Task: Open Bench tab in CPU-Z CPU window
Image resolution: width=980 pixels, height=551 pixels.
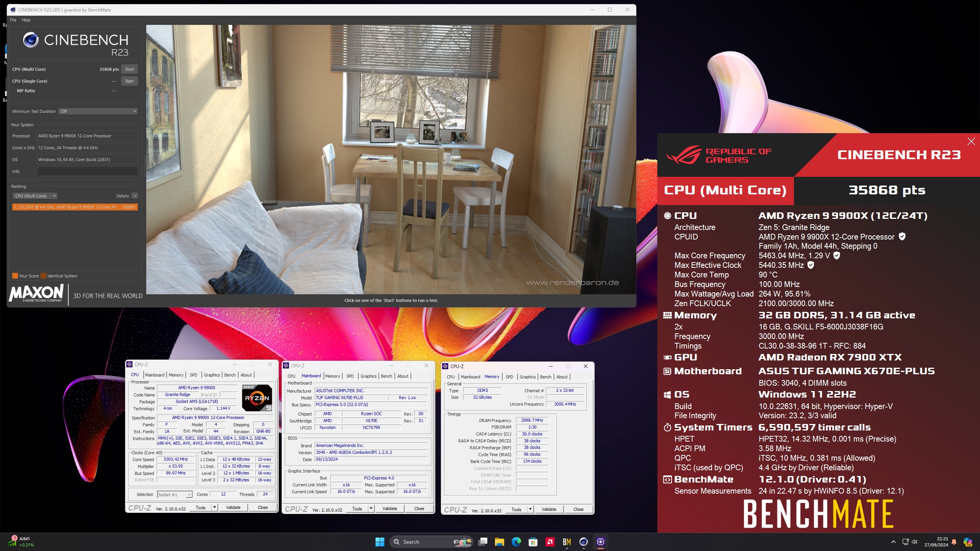Action: [x=230, y=375]
